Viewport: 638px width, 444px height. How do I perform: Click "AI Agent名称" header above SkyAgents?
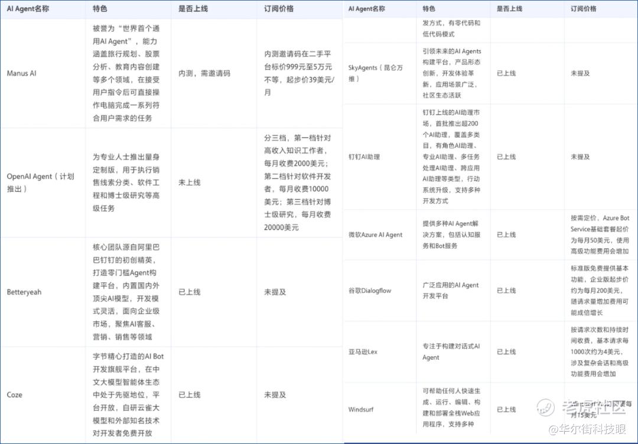point(367,8)
